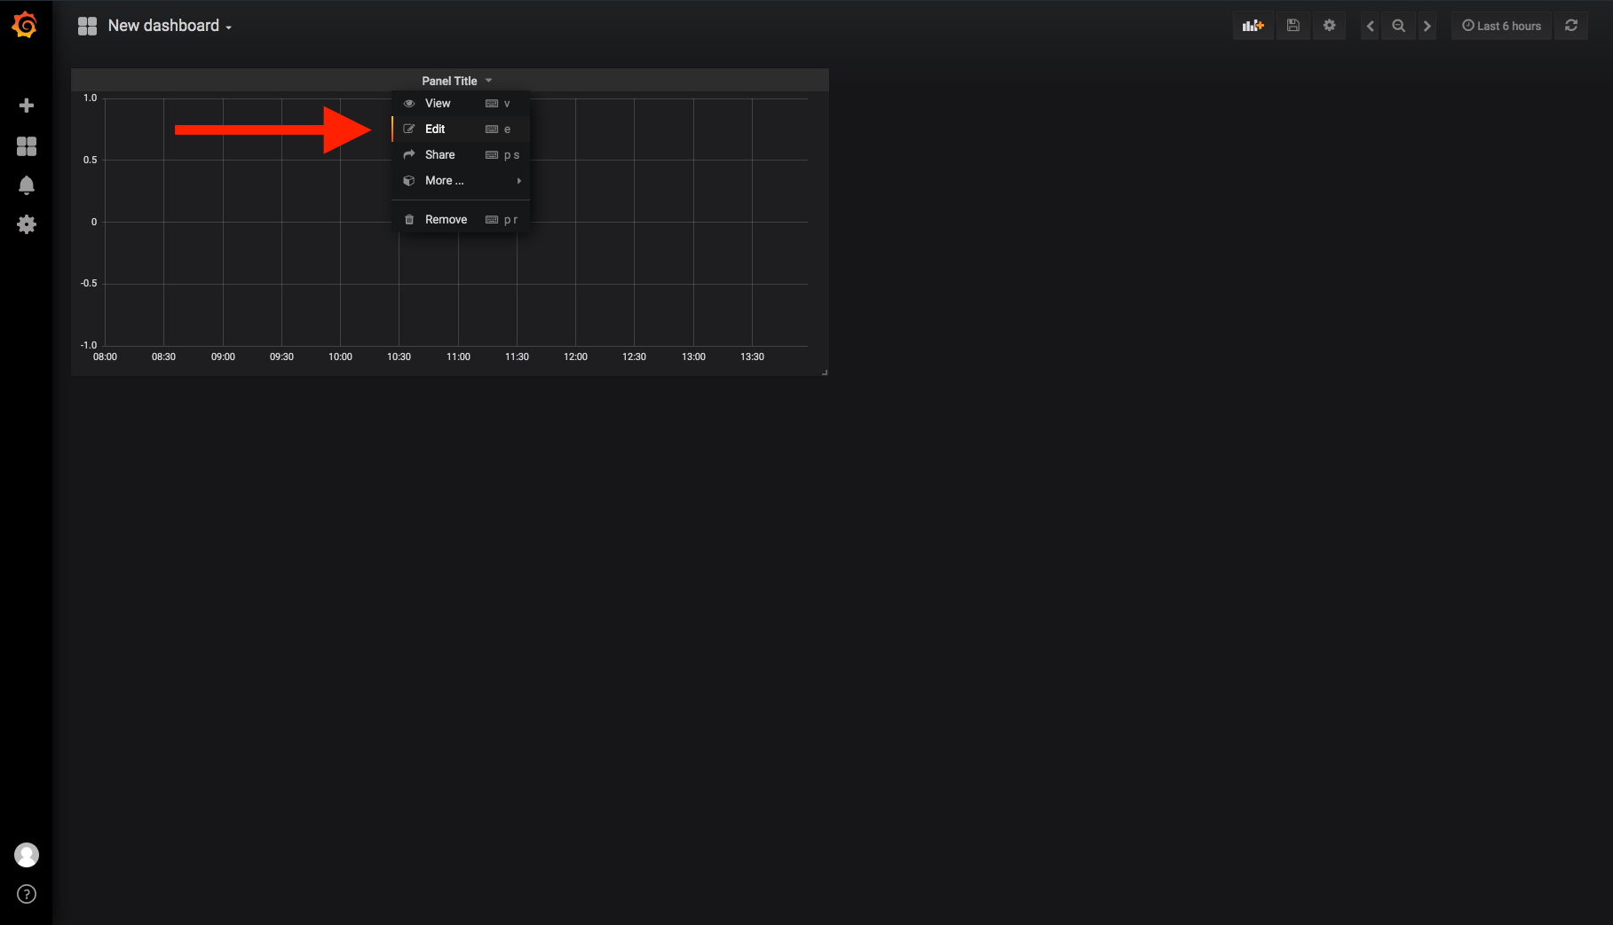Click the 1.0 y-axis label
This screenshot has width=1613, height=925.
(x=91, y=98)
